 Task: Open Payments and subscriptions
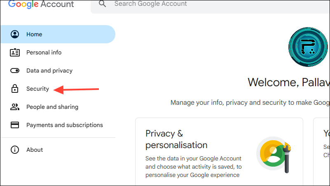58,125
